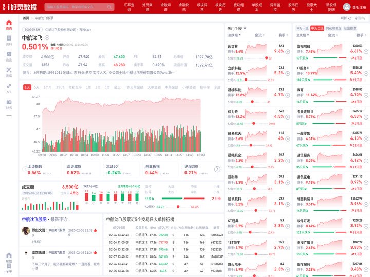Click the 600760.SH stock code badge
Viewport: 370px width, 277px height.
[32, 30]
